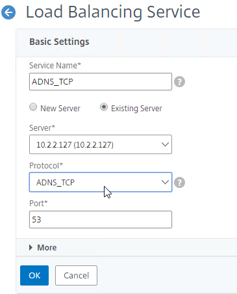Image resolution: width=237 pixels, height=294 pixels.
Task: Open help icon beside Service Name field
Action: (179, 82)
